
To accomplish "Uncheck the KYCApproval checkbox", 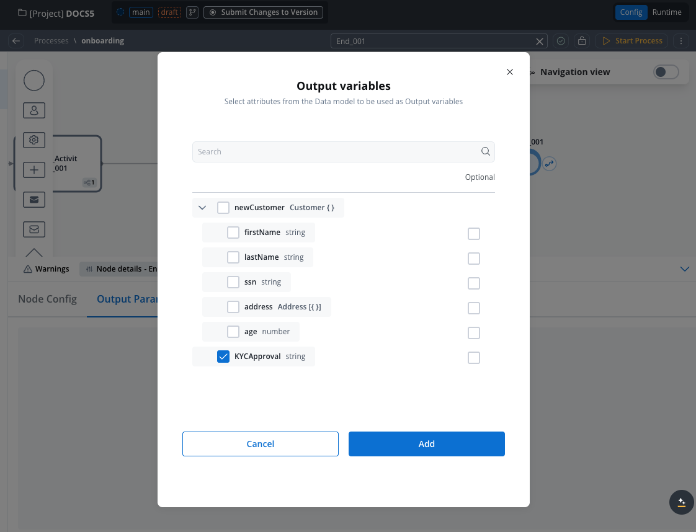I will (223, 357).
